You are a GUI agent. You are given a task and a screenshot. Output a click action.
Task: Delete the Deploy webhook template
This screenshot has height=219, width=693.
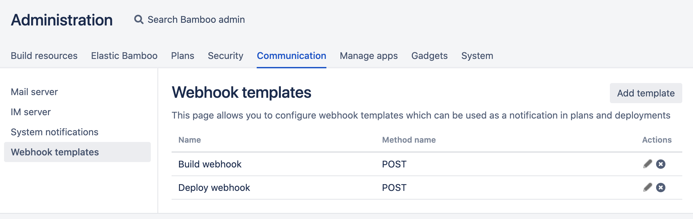661,188
